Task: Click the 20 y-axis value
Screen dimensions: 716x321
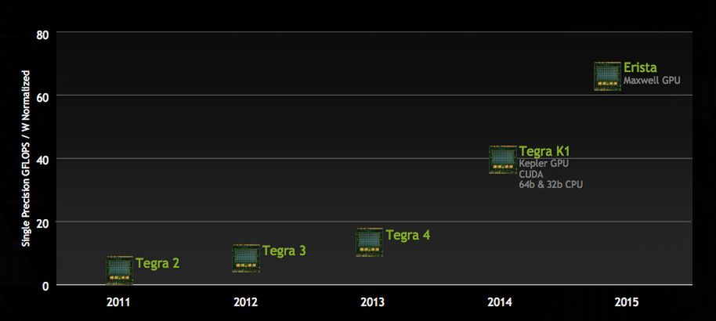Action: (x=43, y=224)
